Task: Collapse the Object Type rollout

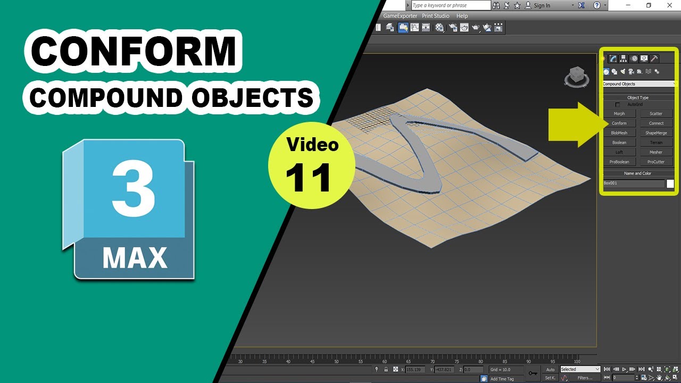Action: (638, 97)
